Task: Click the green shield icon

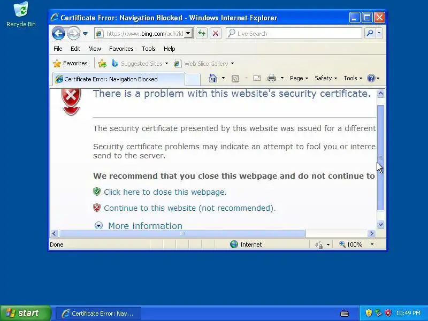Action: coord(97,192)
